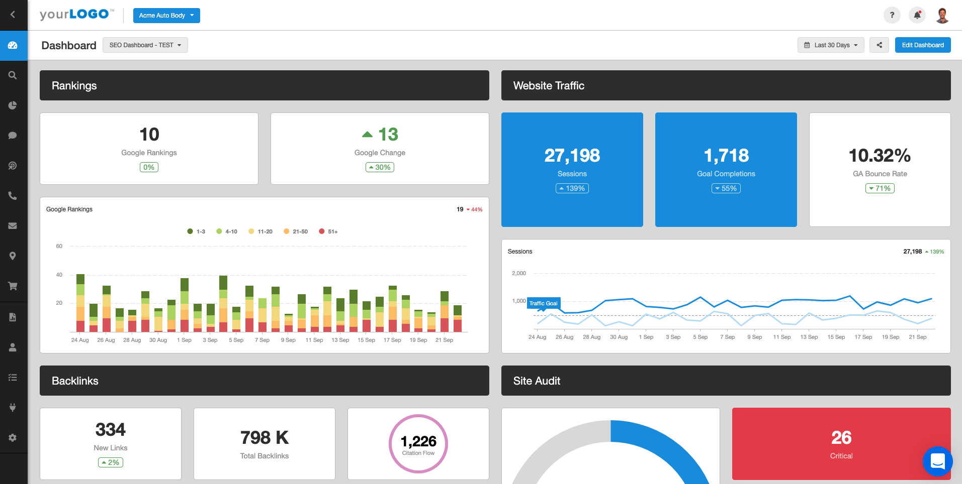The height and width of the screenshot is (484, 962).
Task: Open the chat support bubble
Action: pyautogui.click(x=938, y=461)
